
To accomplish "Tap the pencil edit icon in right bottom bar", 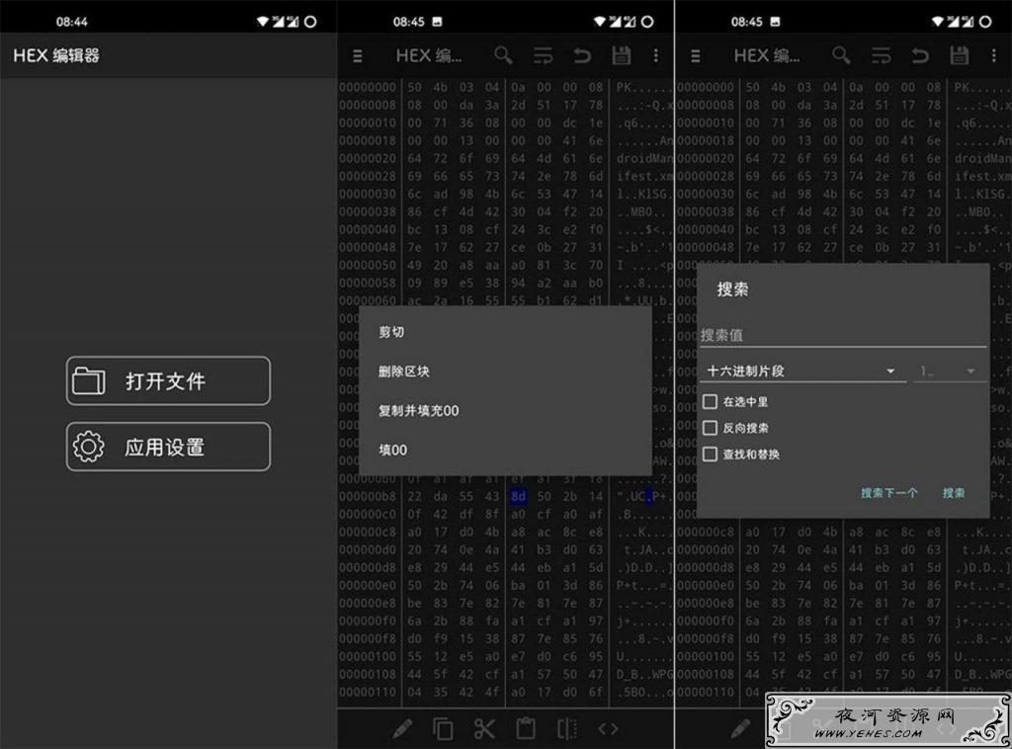I will coord(741,729).
